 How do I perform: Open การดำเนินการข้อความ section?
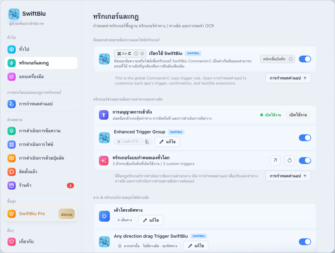41,131
